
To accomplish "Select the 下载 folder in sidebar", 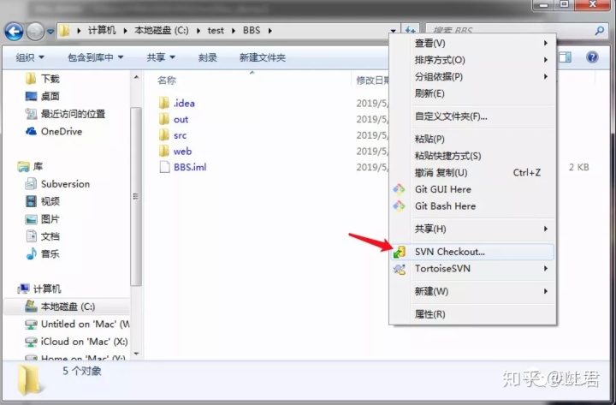I will pyautogui.click(x=43, y=79).
